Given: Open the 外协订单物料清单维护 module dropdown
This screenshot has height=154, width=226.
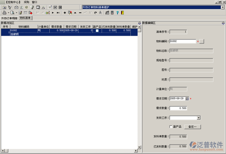Looking at the screenshot, I should pos(223,7).
